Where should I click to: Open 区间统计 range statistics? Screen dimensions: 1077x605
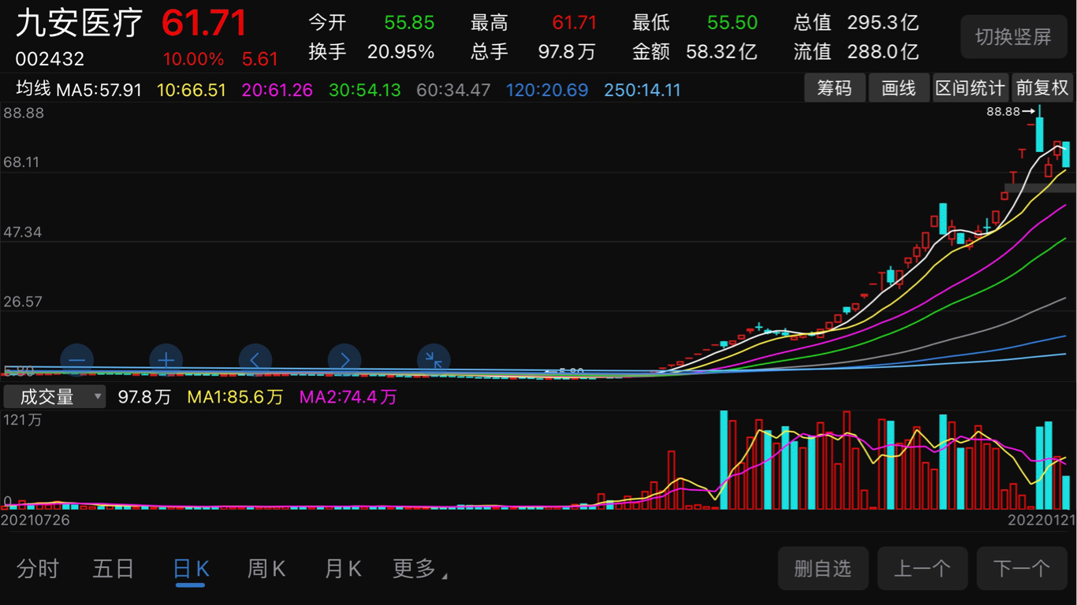click(970, 87)
